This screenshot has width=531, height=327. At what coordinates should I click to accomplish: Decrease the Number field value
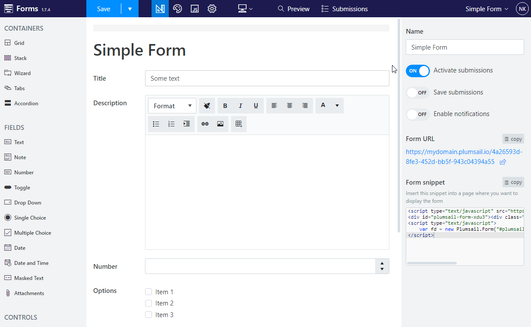coord(382,270)
